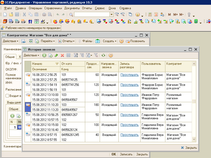
Task: Click the disabled clear filter icon in История звонков
Action: [96, 55]
